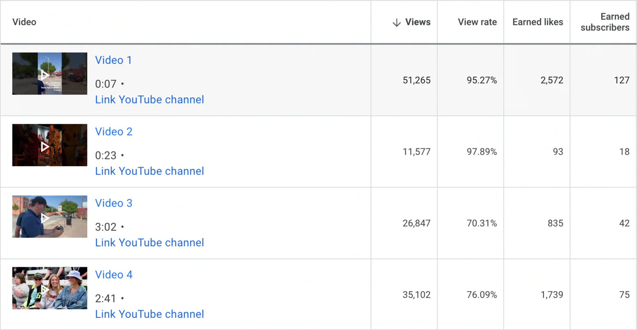Start Video 3 using its play icon

pyautogui.click(x=45, y=218)
